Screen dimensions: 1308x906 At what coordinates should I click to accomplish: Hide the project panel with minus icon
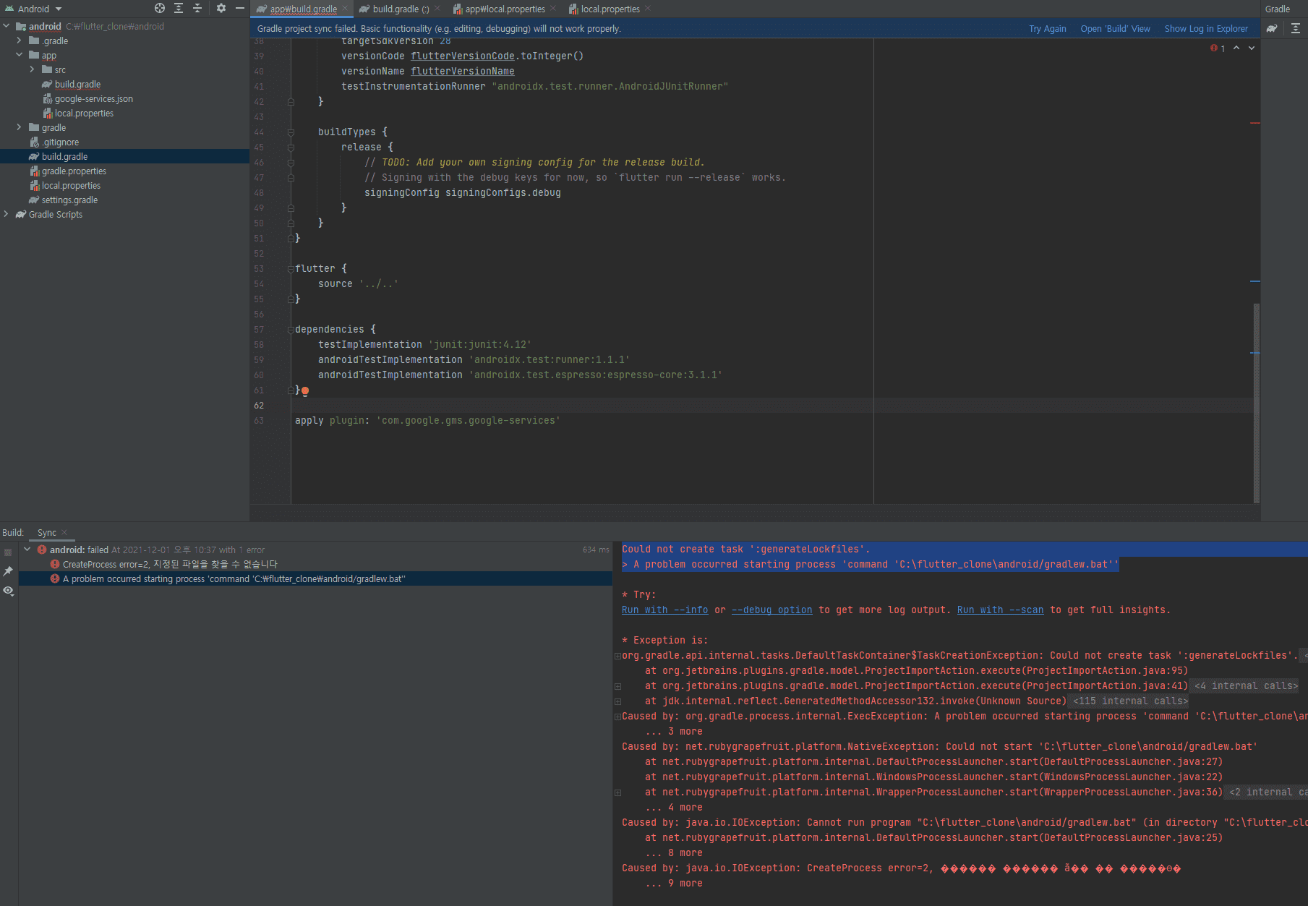(x=240, y=9)
